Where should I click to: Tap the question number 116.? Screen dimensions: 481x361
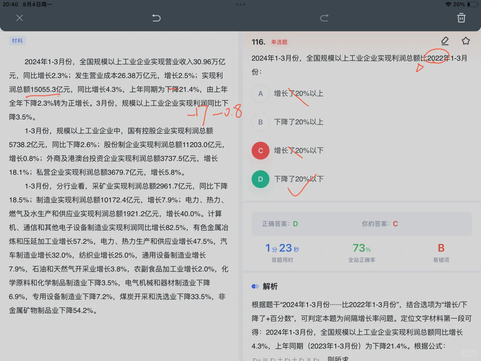[x=258, y=42]
